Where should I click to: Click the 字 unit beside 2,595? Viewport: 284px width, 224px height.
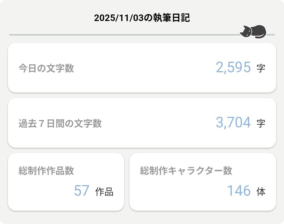261,69
